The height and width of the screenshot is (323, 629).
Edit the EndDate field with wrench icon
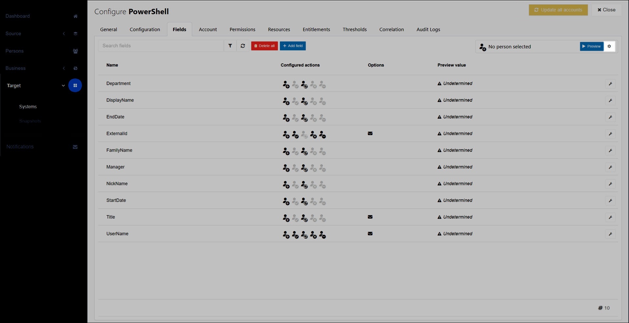[x=610, y=117]
